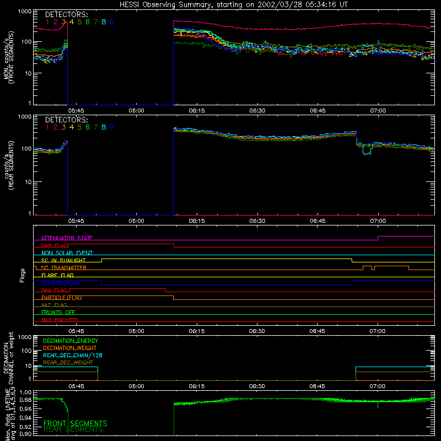
Task: Select detector 8 in rear segments legend
Action: pos(104,127)
